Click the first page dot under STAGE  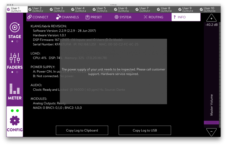click(x=12, y=41)
